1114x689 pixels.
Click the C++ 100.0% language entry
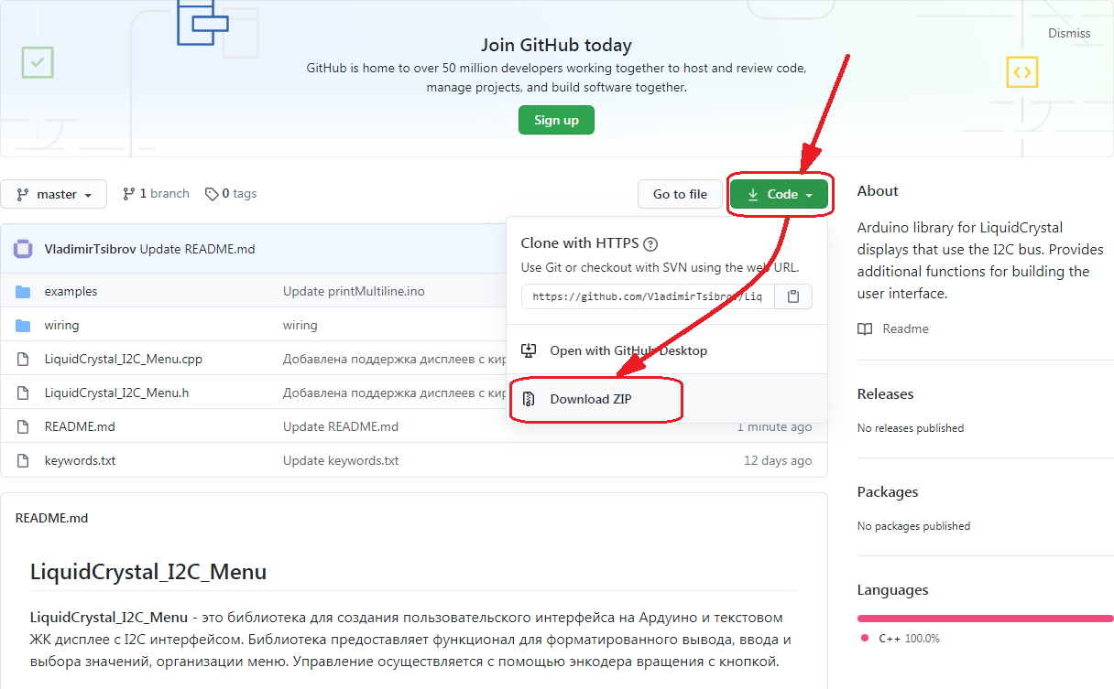click(901, 638)
